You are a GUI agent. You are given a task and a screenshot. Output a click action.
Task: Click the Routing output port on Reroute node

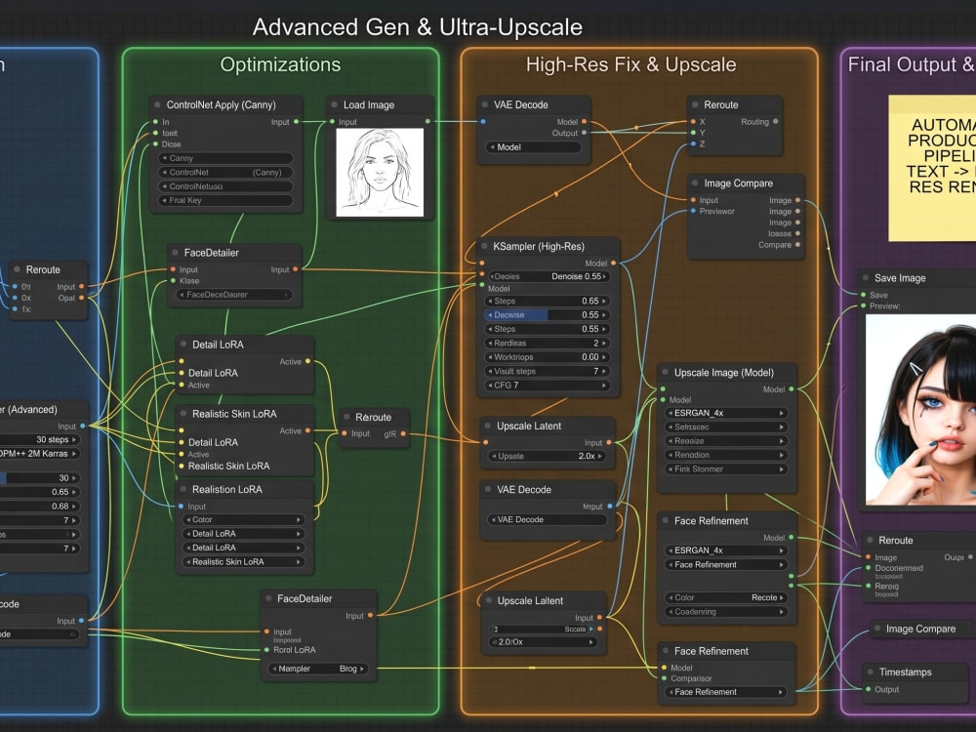[776, 122]
